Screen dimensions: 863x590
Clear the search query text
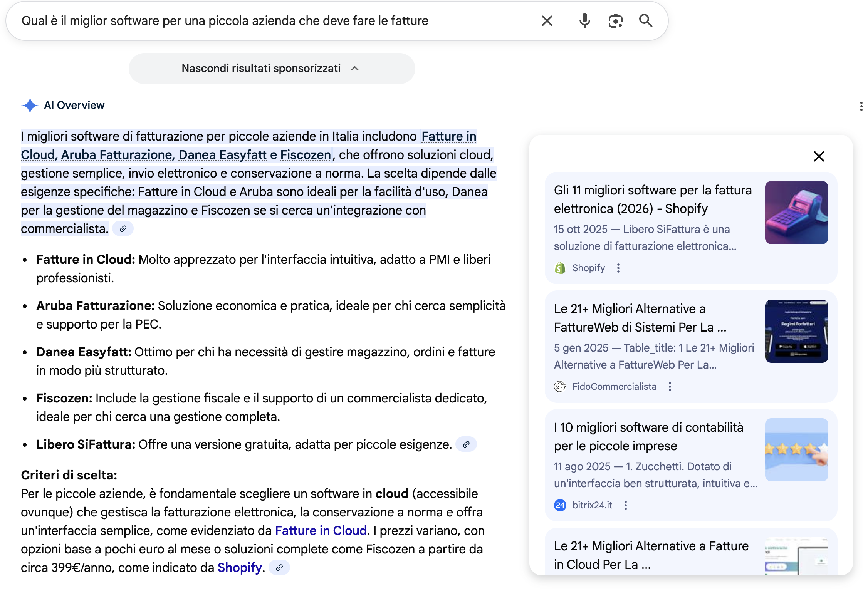click(x=547, y=21)
